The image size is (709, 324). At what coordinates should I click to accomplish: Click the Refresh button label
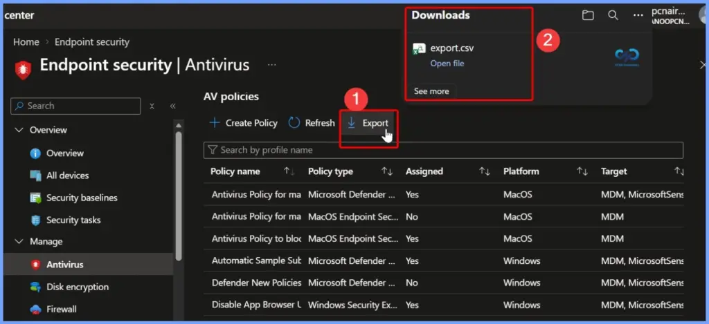[320, 123]
